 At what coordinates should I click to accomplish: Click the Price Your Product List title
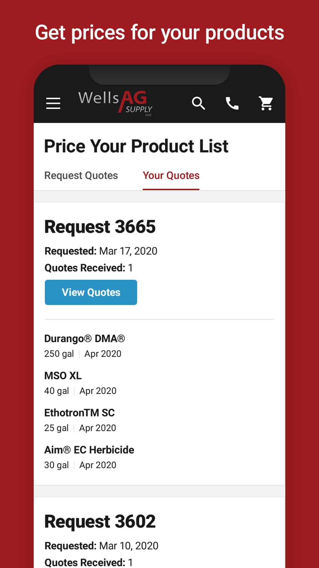[136, 146]
